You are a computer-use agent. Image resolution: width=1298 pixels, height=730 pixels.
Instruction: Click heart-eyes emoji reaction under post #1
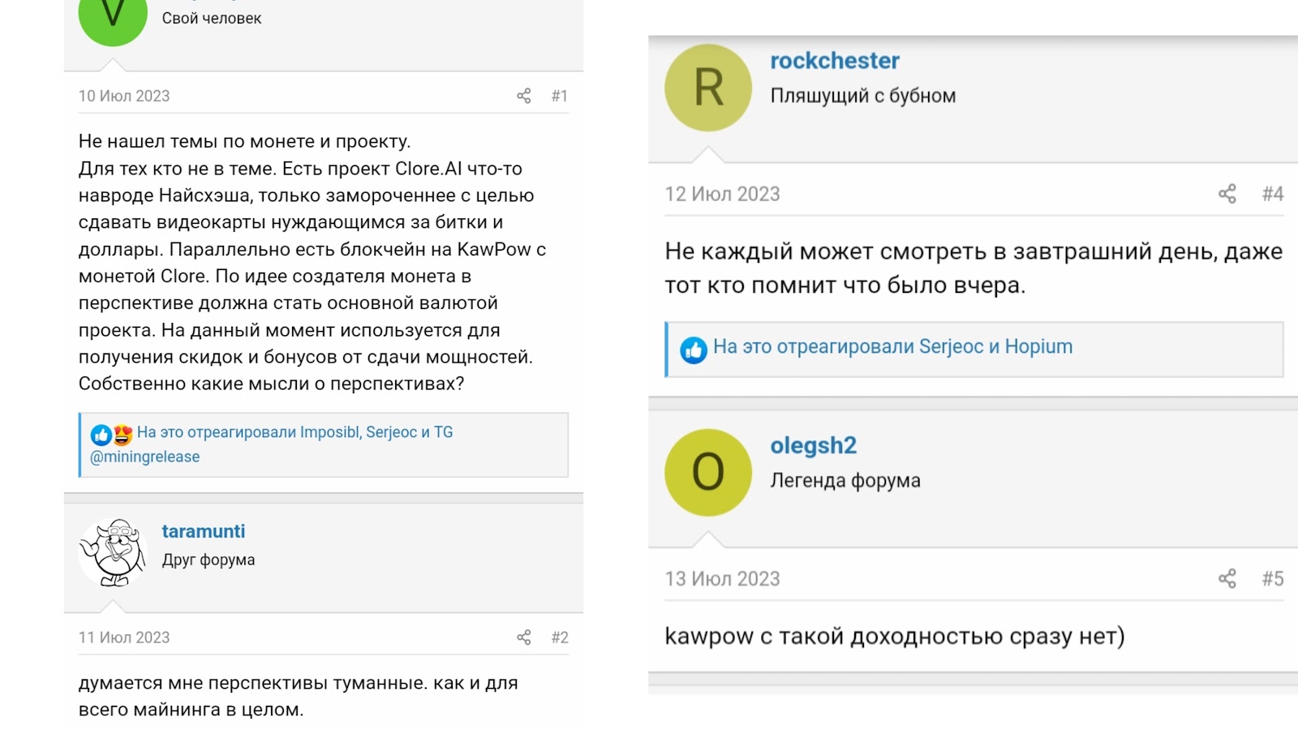click(x=122, y=435)
